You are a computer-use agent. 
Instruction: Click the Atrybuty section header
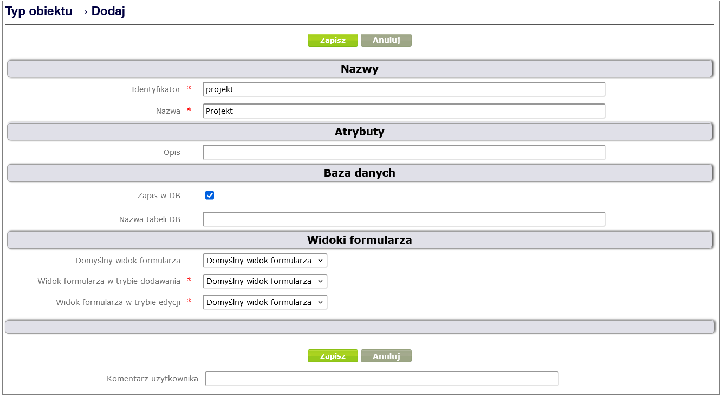coord(359,132)
